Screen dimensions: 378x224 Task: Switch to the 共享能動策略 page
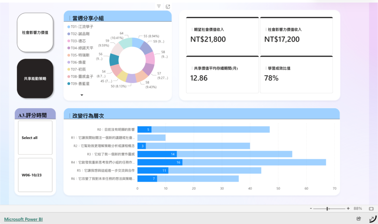pyautogui.click(x=35, y=78)
